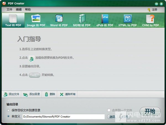This screenshot has width=166, height=125.
Task: Click the PDF Creator app logo icon
Action: point(4,3)
